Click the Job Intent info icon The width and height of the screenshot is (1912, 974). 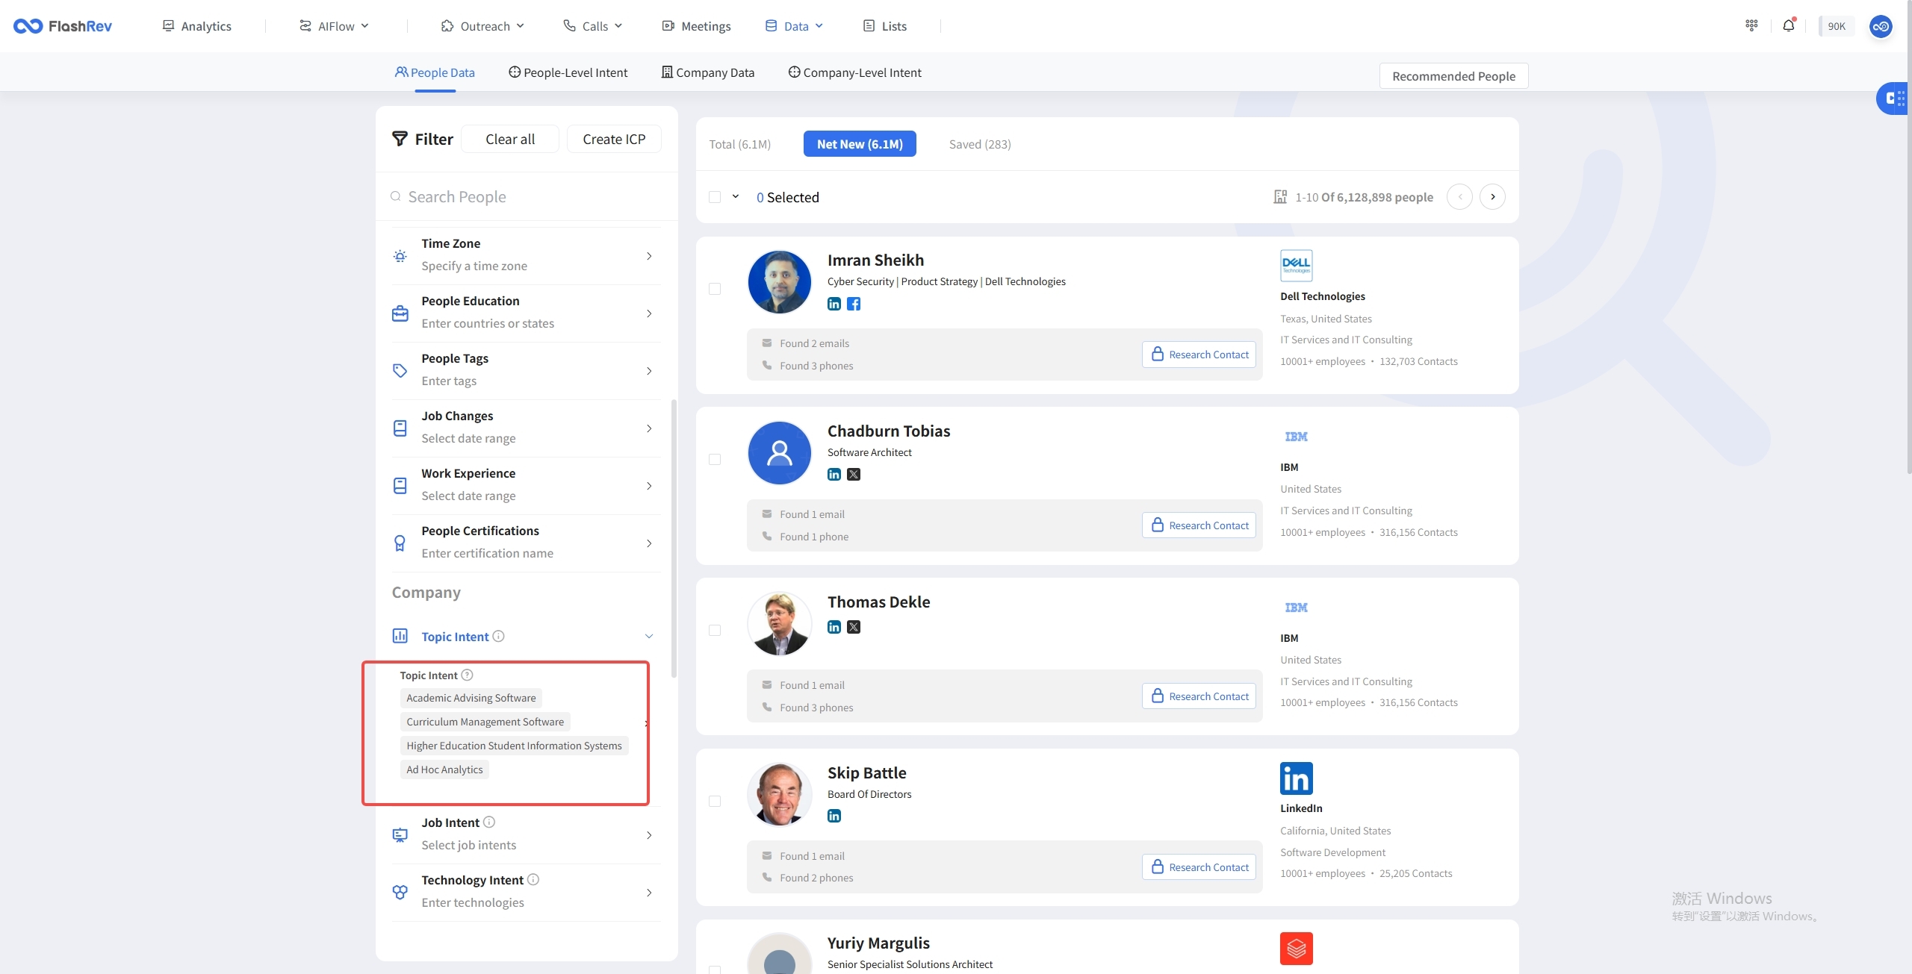pyautogui.click(x=489, y=822)
